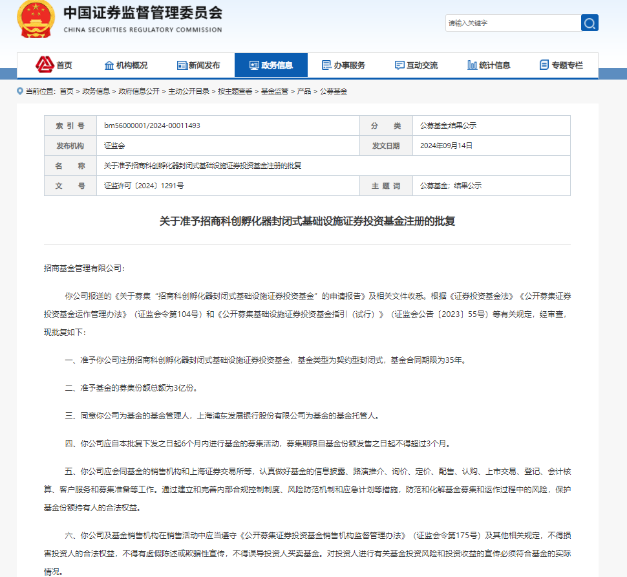627x577 pixels.
Task: Go to 政府信息公开 in the breadcrumb
Action: pyautogui.click(x=139, y=91)
